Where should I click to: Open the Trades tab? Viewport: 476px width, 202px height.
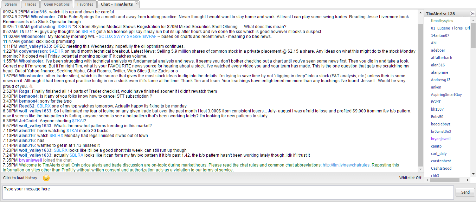[31, 4]
